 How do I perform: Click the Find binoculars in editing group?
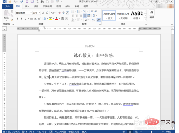[x=152, y=12]
